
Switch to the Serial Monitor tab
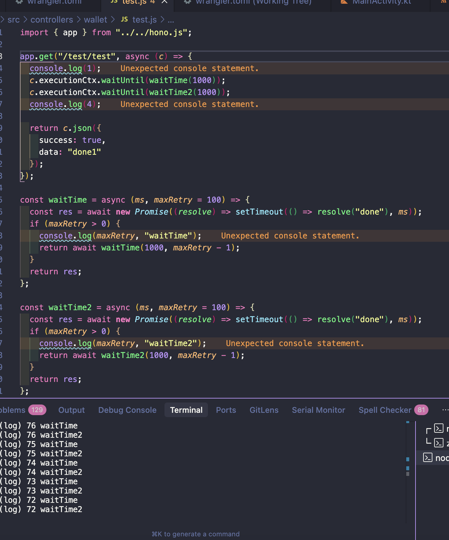click(x=318, y=410)
